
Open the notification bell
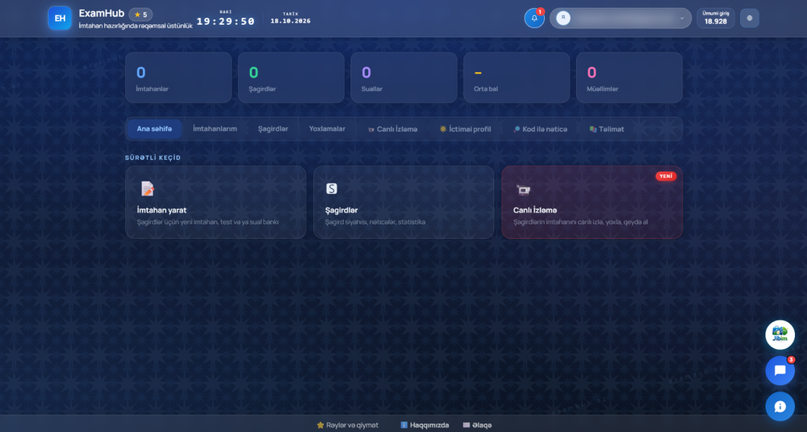pyautogui.click(x=534, y=18)
